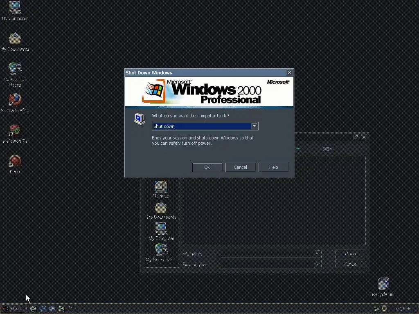419x314 pixels.
Task: Expand File name dropdown in Open dialog
Action: click(x=317, y=253)
